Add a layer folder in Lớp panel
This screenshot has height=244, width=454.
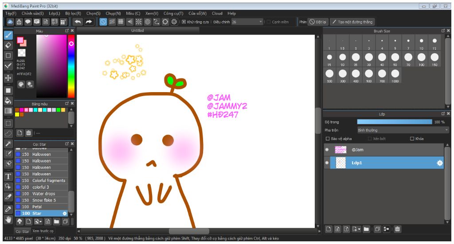coord(366,229)
